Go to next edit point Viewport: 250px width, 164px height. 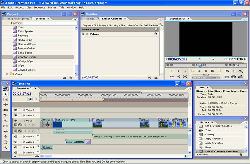(219, 71)
